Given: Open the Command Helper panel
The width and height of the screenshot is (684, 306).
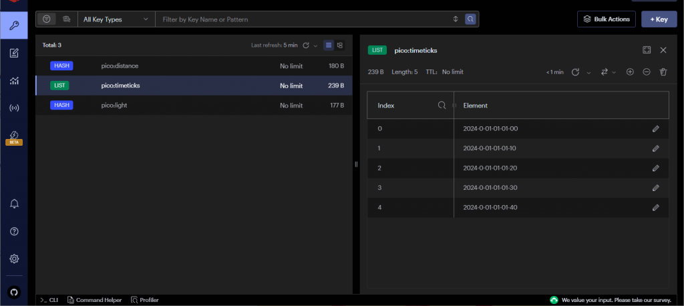Looking at the screenshot, I should [x=95, y=301].
